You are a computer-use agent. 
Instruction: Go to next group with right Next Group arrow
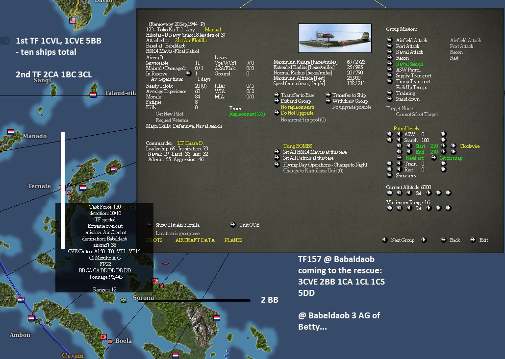[x=424, y=239]
